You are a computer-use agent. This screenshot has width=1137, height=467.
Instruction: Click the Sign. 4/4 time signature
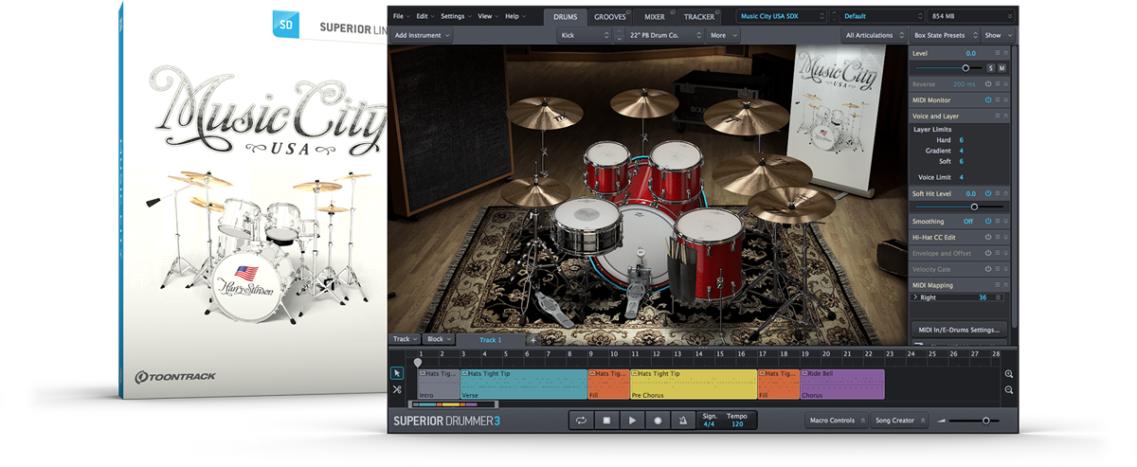(x=710, y=420)
